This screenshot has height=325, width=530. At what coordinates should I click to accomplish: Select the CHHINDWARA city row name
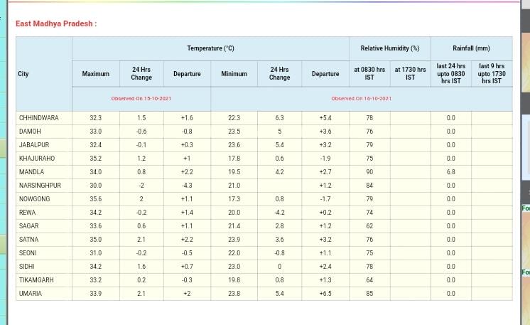click(x=39, y=118)
